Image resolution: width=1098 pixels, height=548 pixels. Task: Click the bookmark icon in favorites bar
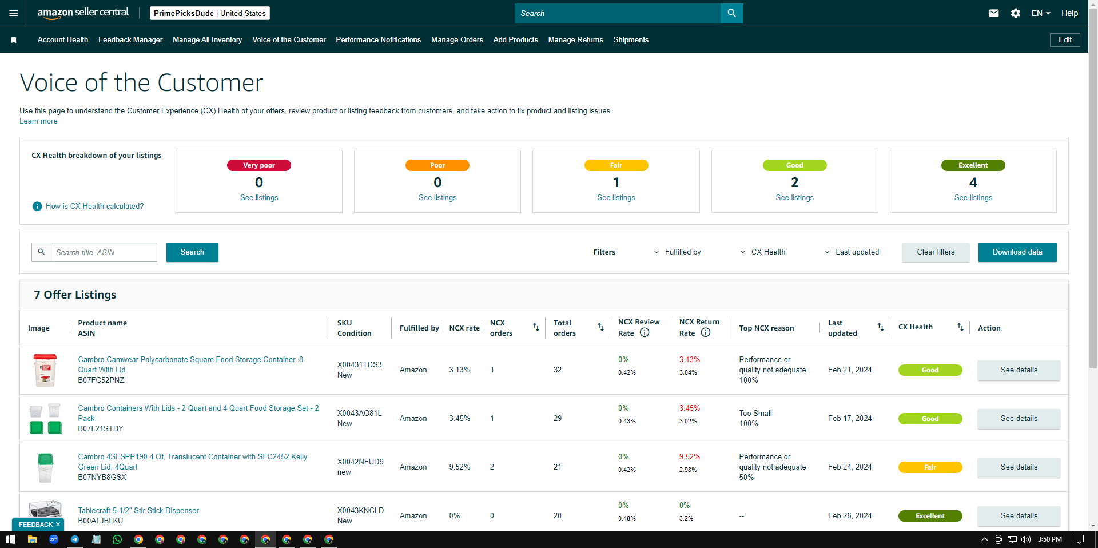coord(14,40)
